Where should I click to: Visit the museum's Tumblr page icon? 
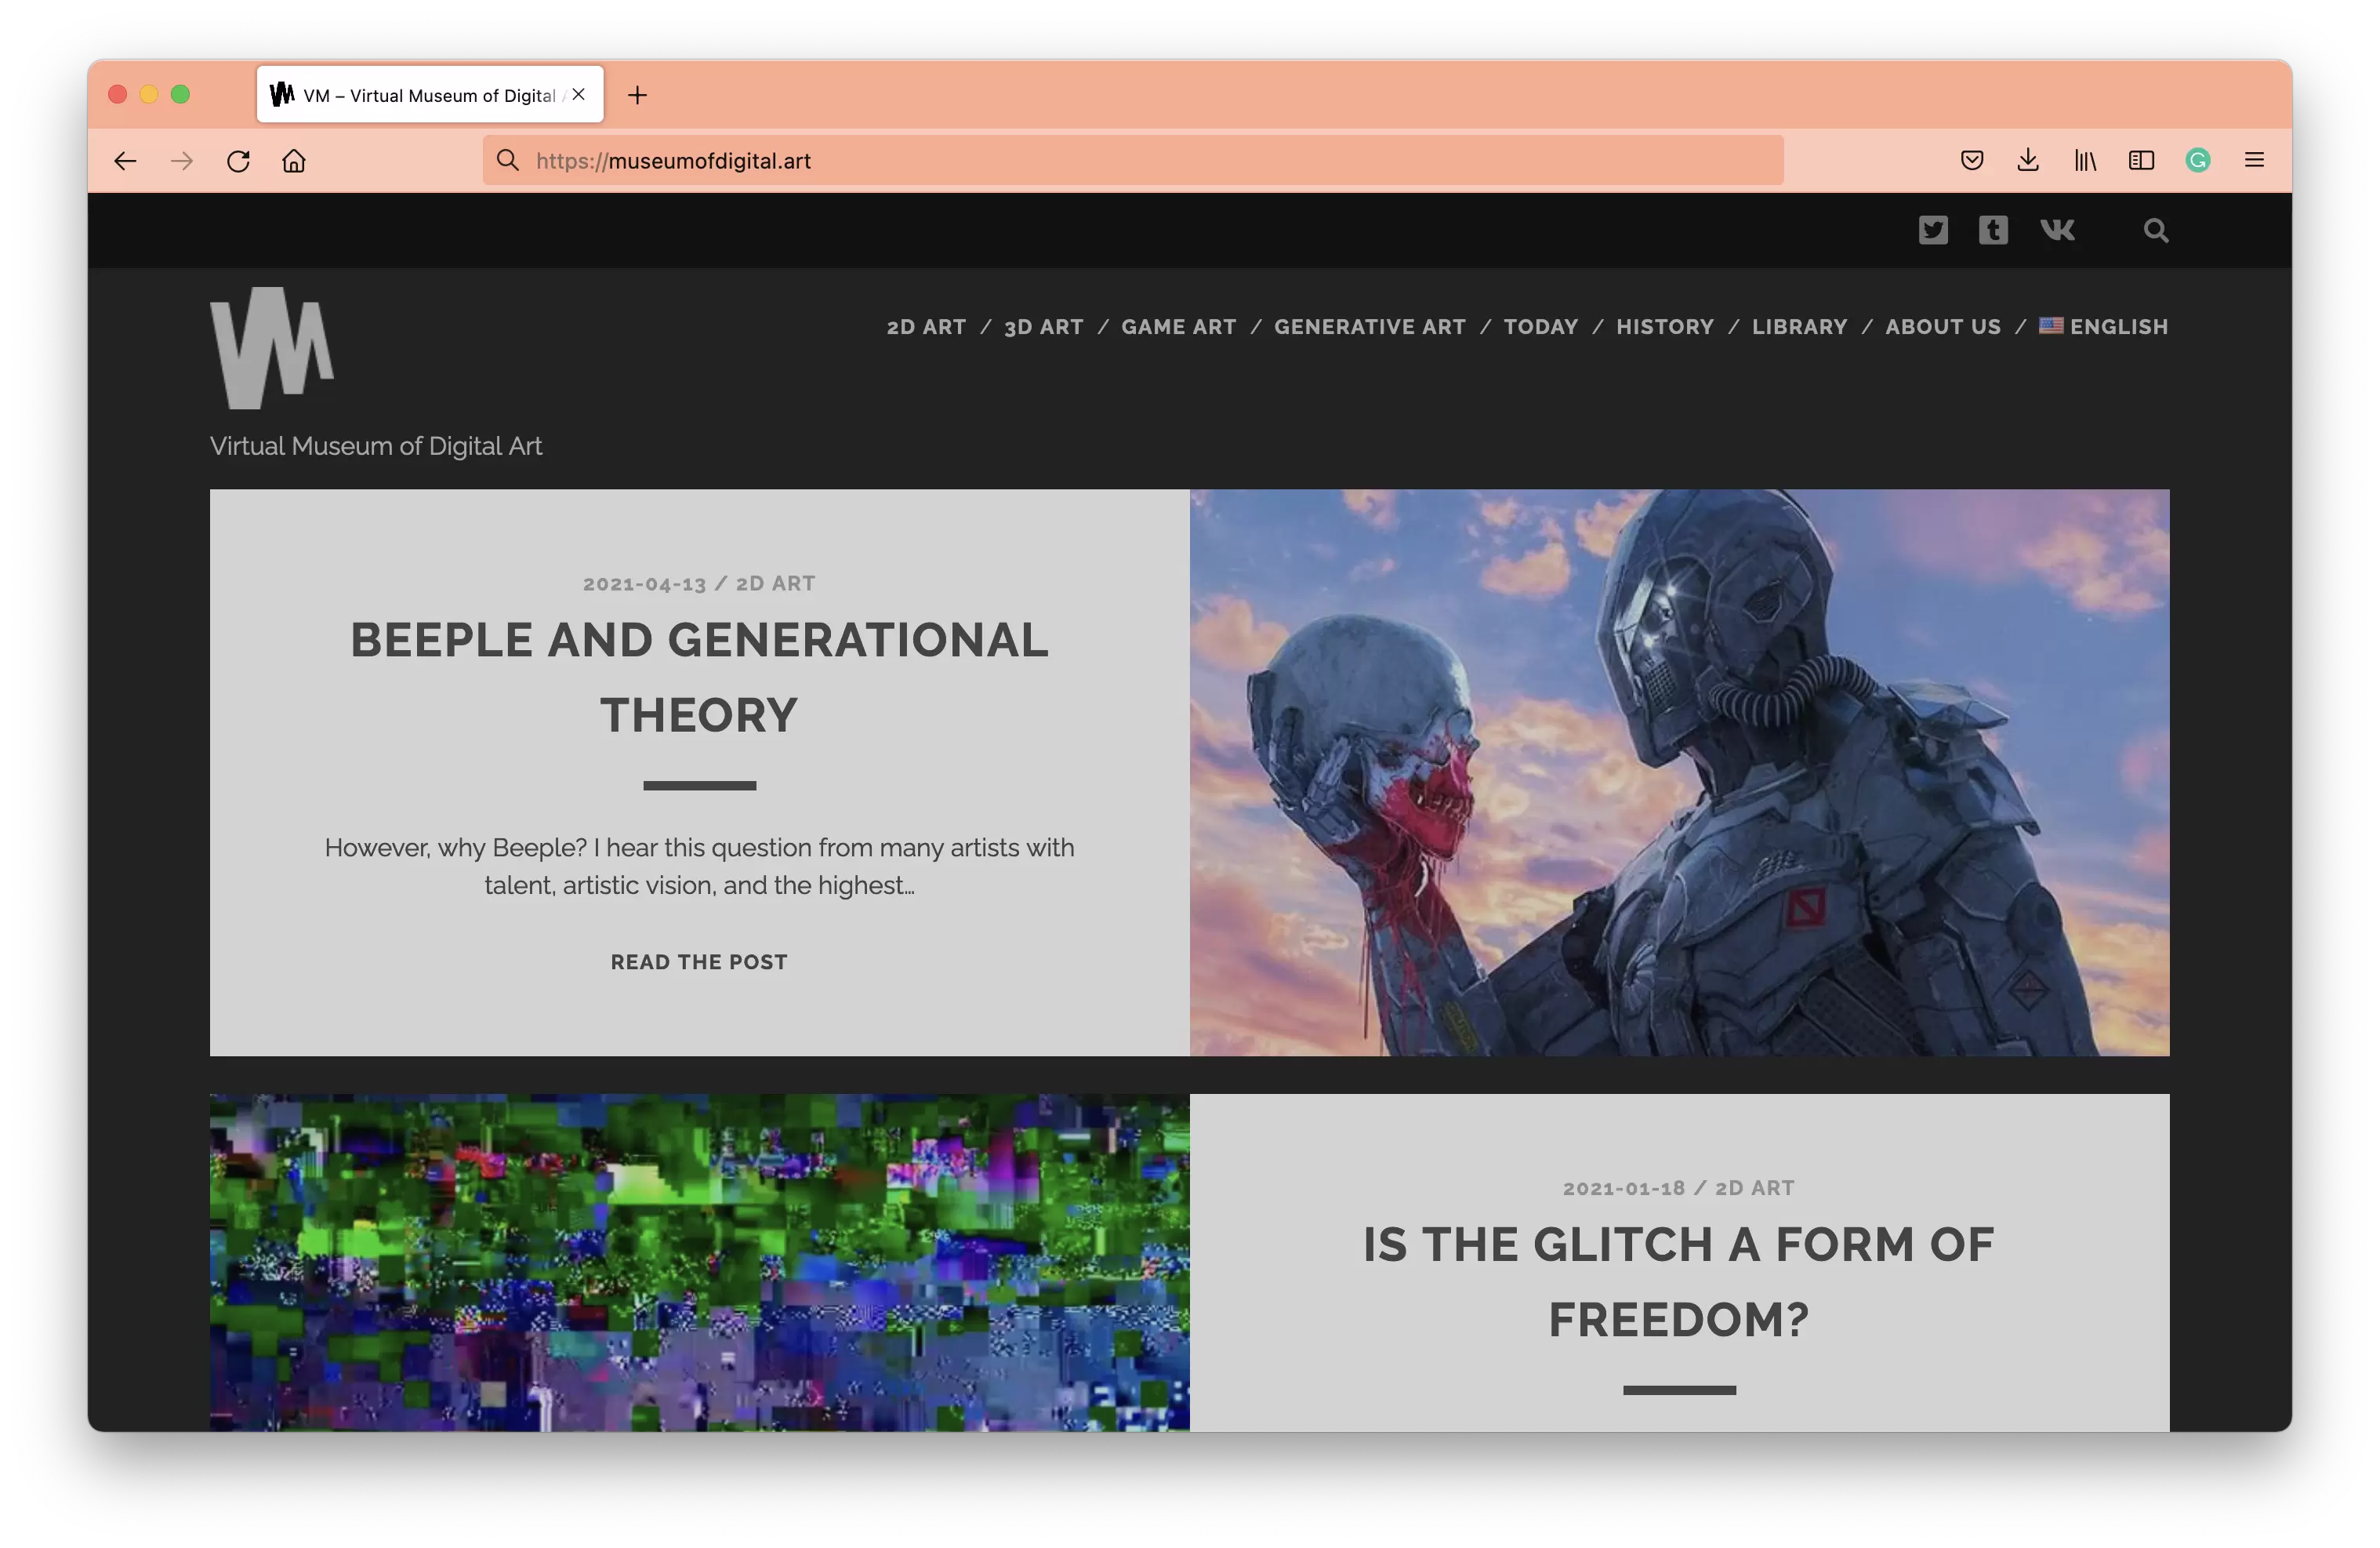[1993, 230]
